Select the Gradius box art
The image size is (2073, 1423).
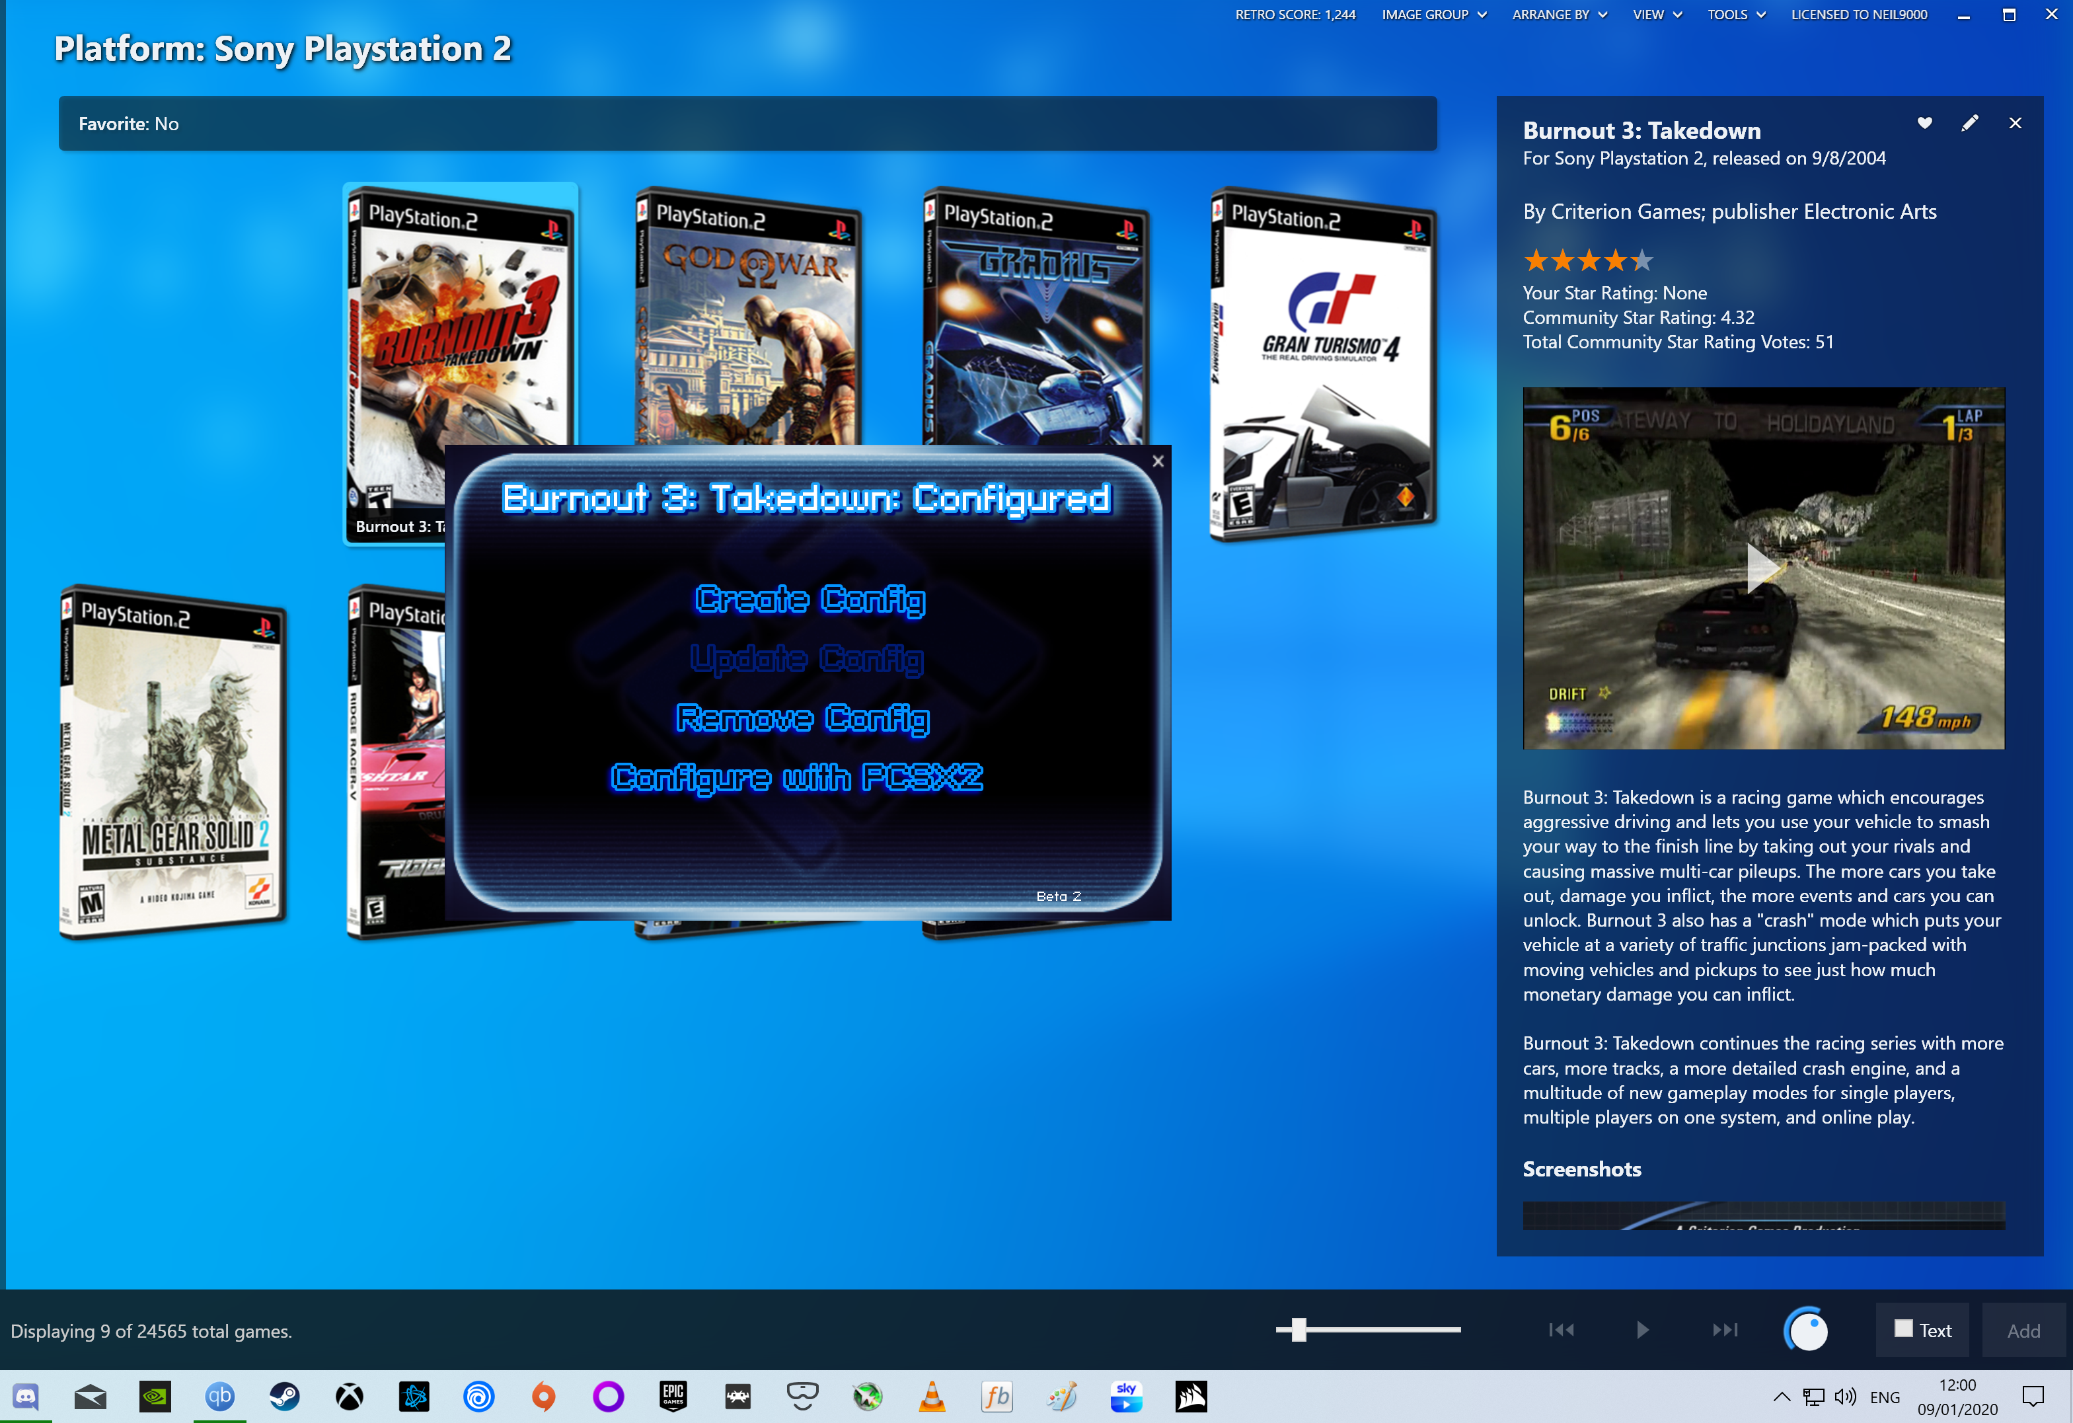[1036, 317]
